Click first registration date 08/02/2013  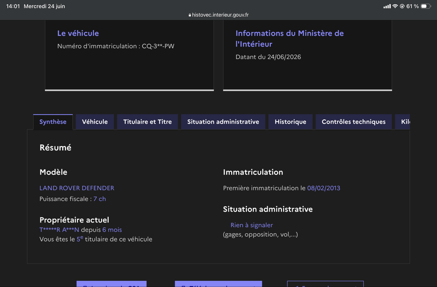coord(323,188)
